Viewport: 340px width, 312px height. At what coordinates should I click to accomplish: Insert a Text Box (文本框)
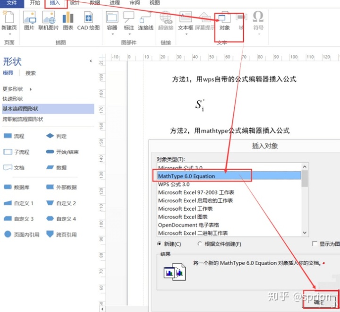(x=186, y=17)
